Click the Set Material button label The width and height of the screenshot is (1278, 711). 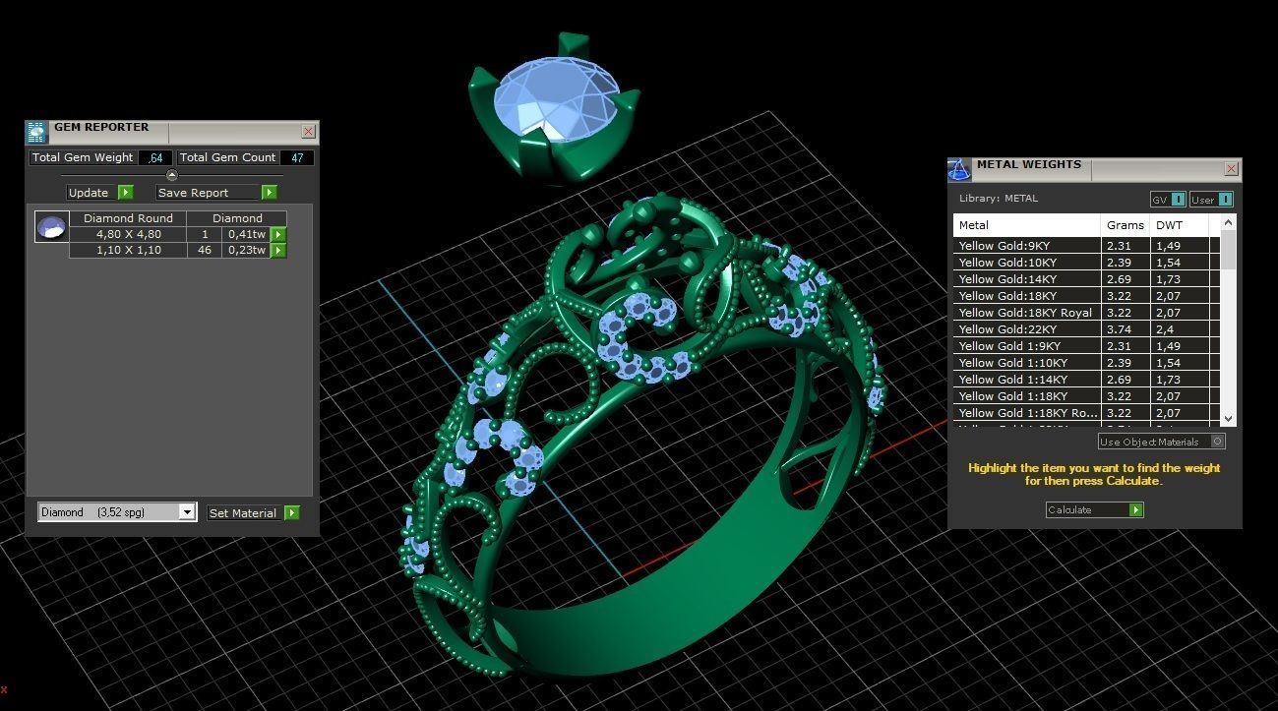242,513
